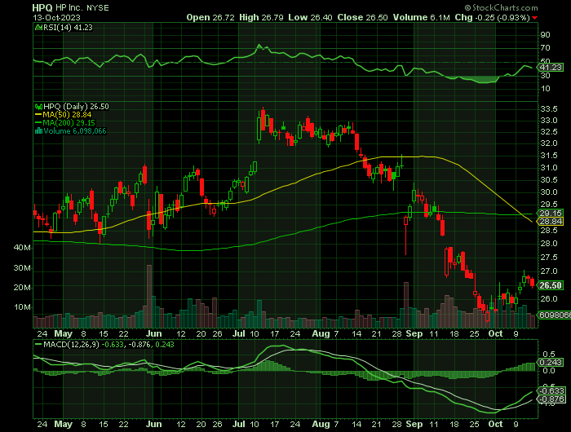
Task: Click the red down-arrow change indicator
Action: (534, 18)
